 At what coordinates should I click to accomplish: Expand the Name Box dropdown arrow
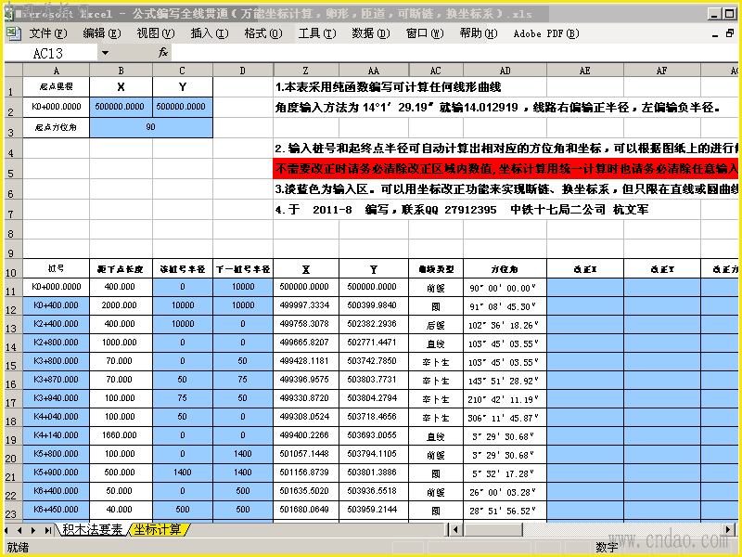105,53
